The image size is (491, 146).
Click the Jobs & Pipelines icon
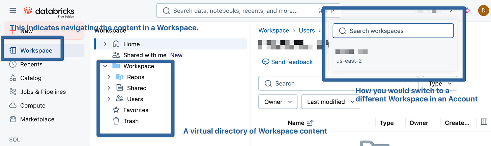pyautogui.click(x=13, y=92)
